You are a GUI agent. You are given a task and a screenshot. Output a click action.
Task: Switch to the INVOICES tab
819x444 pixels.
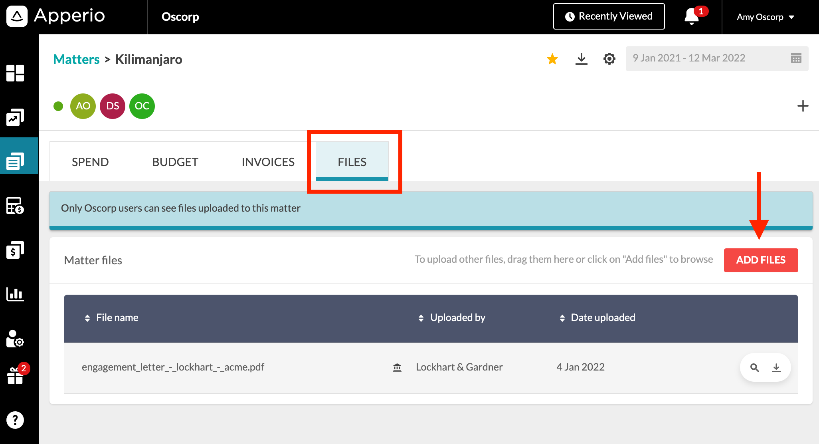268,162
